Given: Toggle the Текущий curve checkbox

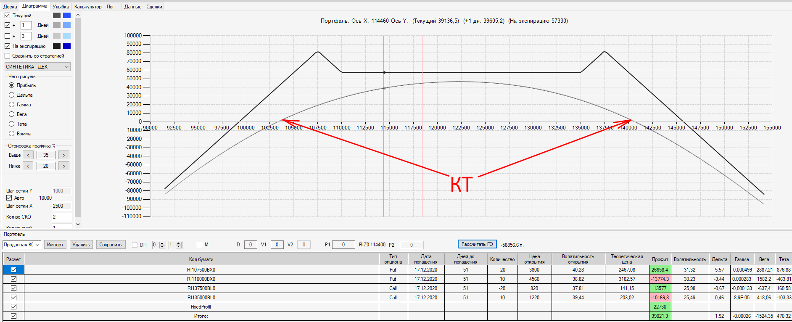Looking at the screenshot, I should (8, 16).
